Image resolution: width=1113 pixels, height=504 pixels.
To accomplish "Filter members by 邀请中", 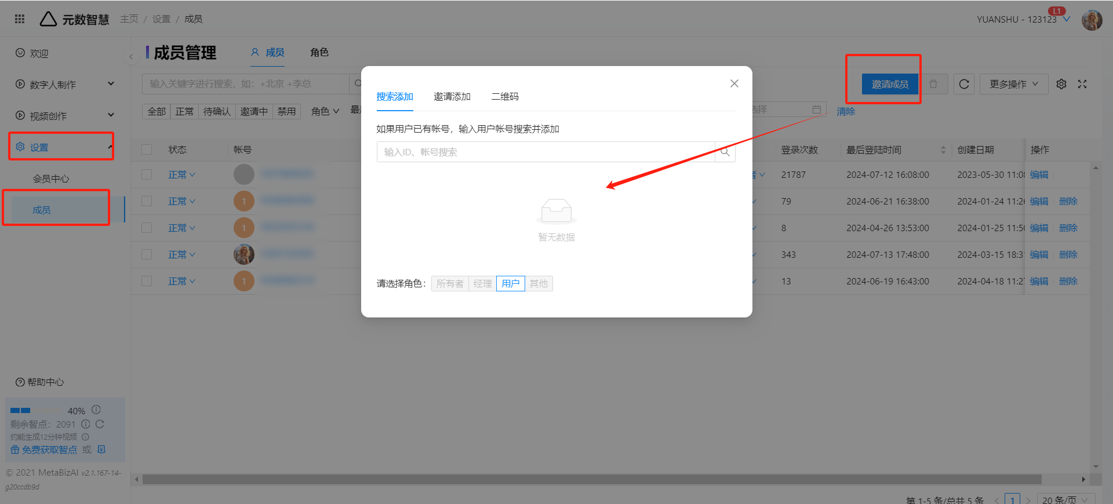I will [254, 111].
